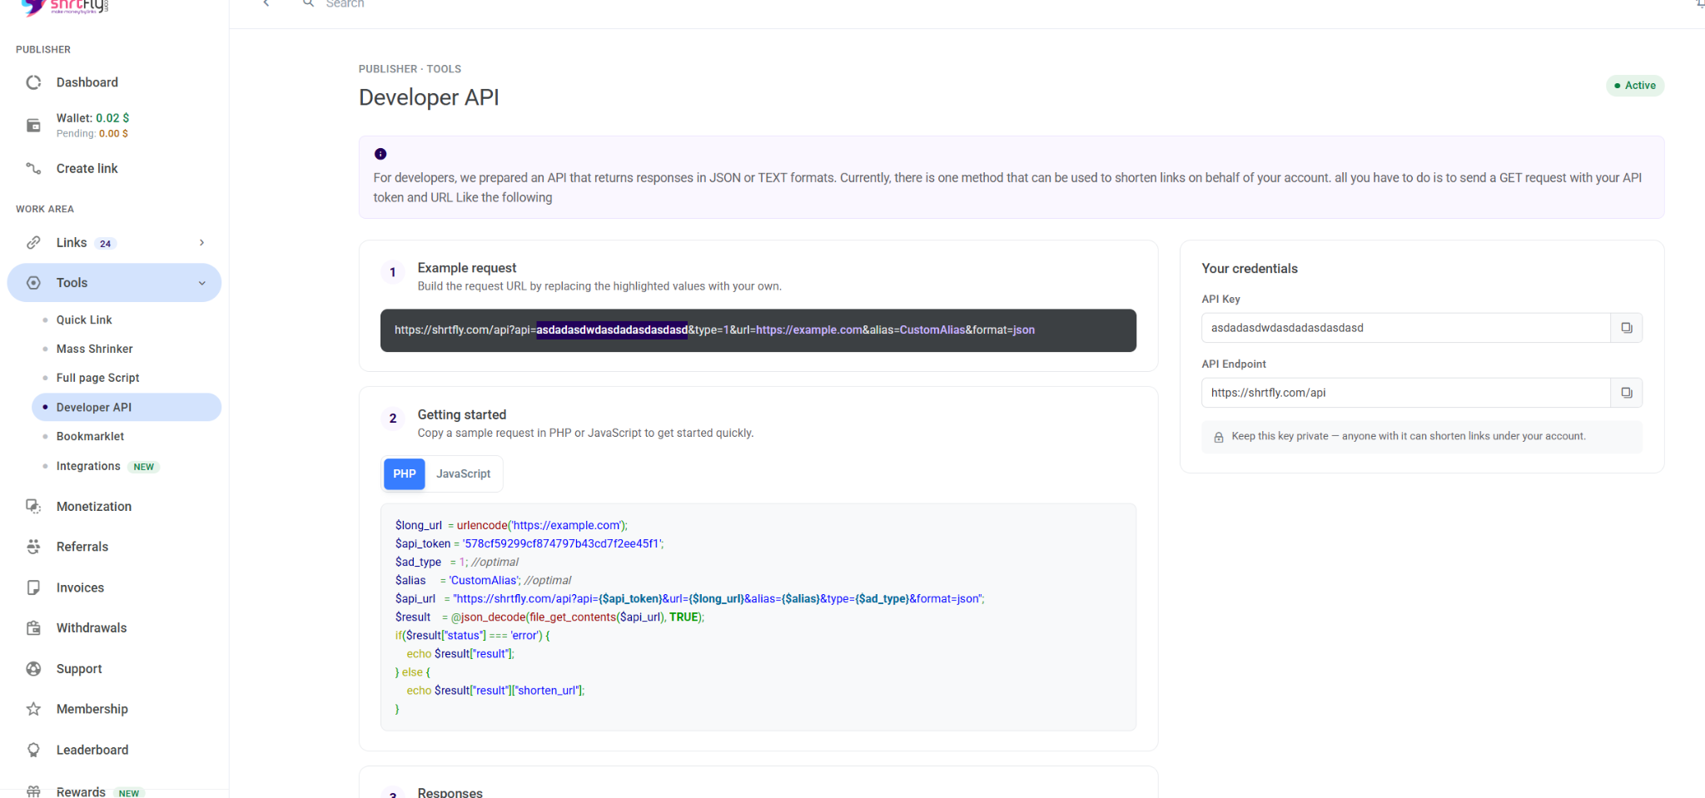Open Support page
The width and height of the screenshot is (1705, 798).
(79, 668)
